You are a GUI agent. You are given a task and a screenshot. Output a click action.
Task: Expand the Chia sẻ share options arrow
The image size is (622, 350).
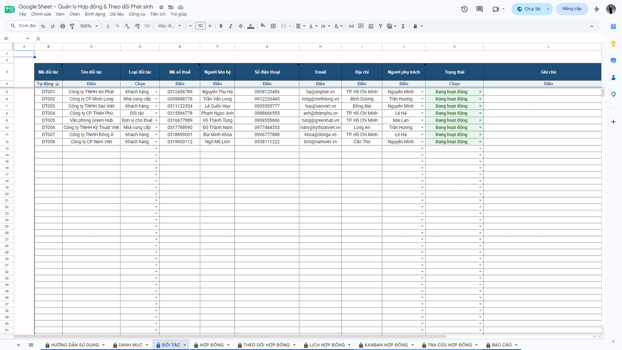[548, 9]
